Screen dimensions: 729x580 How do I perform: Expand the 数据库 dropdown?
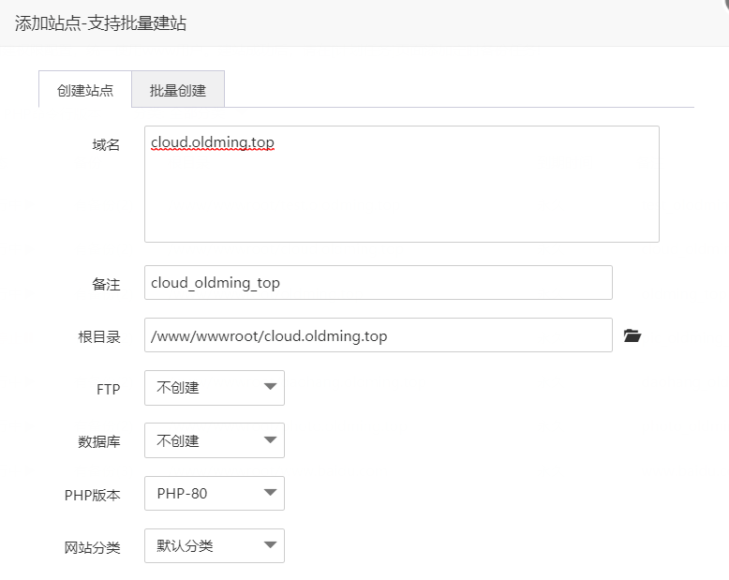[x=214, y=440]
